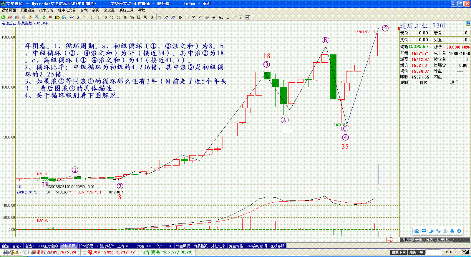
Task: Click the lightning bolt quick trade icon
Action: 30,17
